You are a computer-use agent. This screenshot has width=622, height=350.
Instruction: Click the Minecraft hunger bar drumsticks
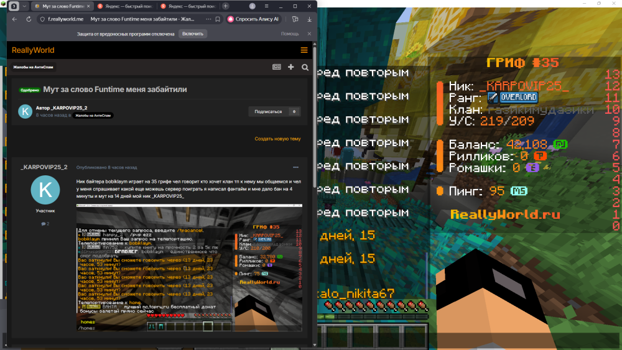point(376,305)
